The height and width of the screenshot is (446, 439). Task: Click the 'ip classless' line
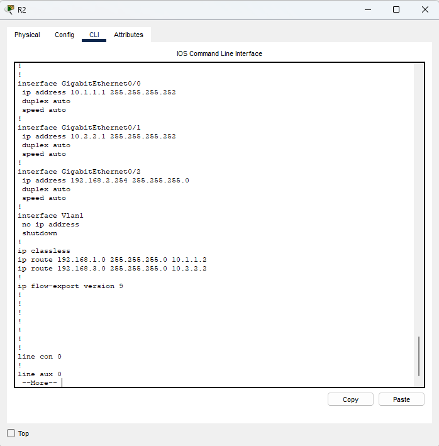point(44,251)
